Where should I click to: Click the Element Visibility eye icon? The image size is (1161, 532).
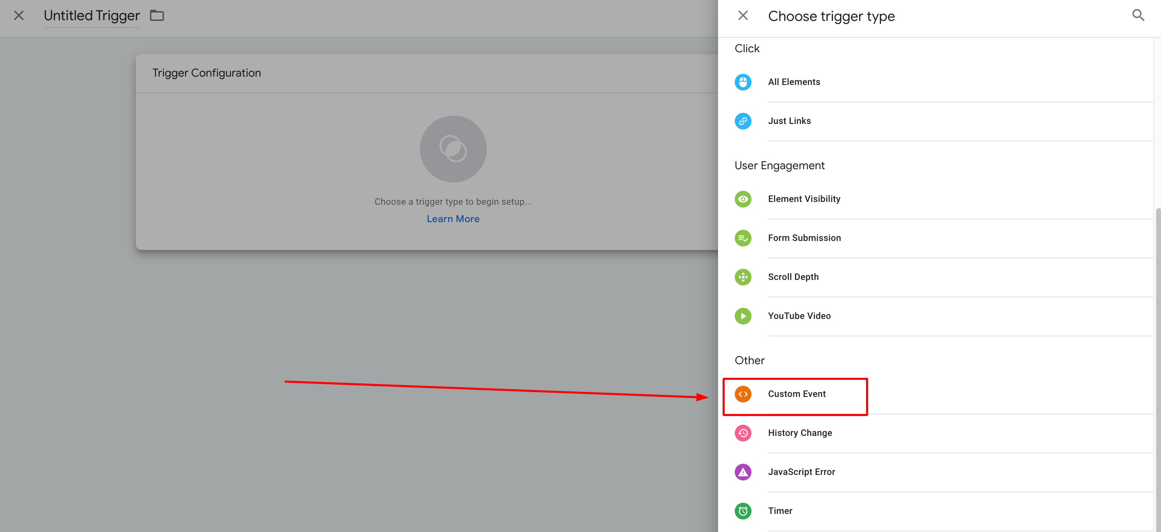[743, 199]
